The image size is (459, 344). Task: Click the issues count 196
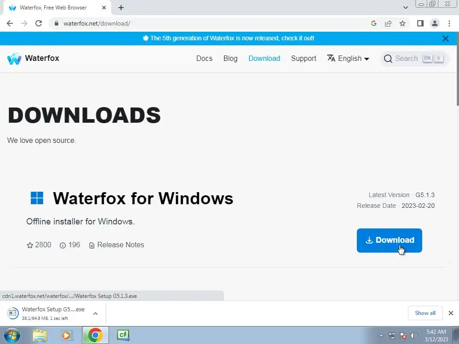coord(69,245)
